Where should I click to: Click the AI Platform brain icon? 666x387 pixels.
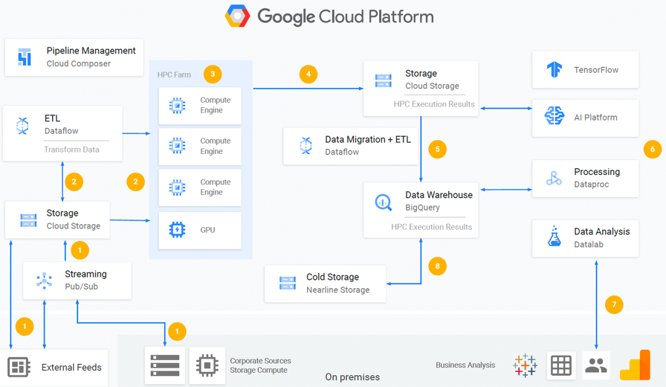point(555,117)
